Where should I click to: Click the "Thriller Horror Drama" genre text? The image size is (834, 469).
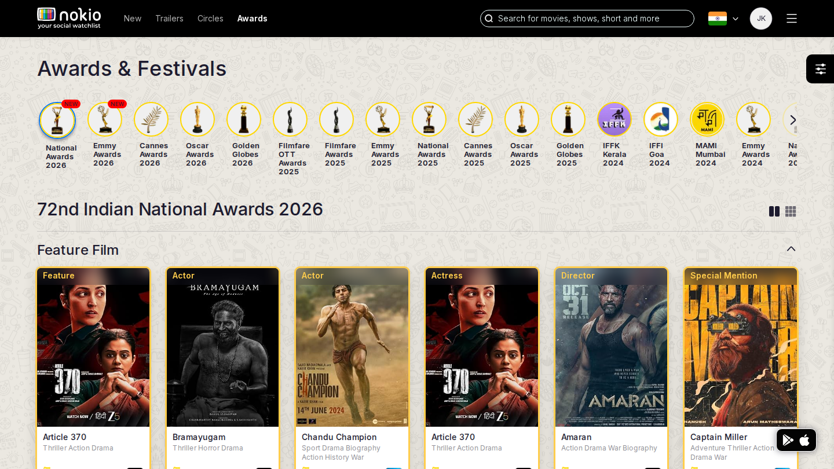pyautogui.click(x=208, y=448)
